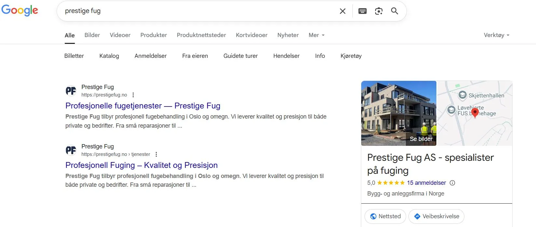Open the Se bilder building photo

pyautogui.click(x=399, y=113)
